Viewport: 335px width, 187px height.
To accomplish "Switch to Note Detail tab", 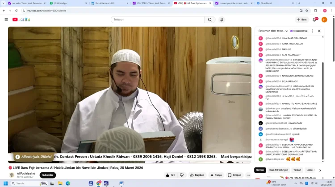I will 275,3.
